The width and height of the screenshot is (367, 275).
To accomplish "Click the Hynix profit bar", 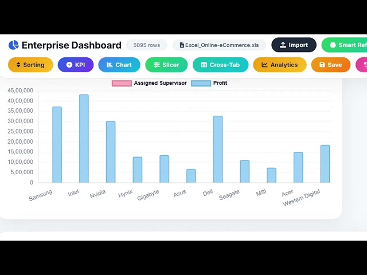I will tap(138, 170).
